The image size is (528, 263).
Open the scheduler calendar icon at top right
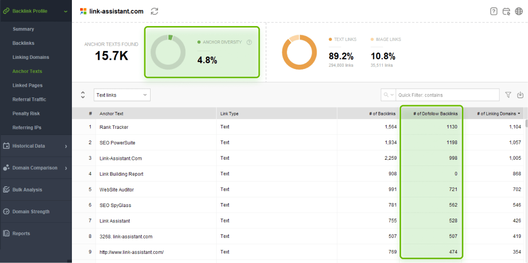click(506, 11)
